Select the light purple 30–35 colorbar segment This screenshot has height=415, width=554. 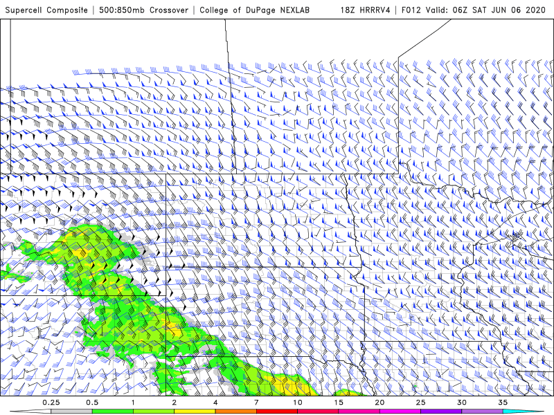tap(482, 412)
